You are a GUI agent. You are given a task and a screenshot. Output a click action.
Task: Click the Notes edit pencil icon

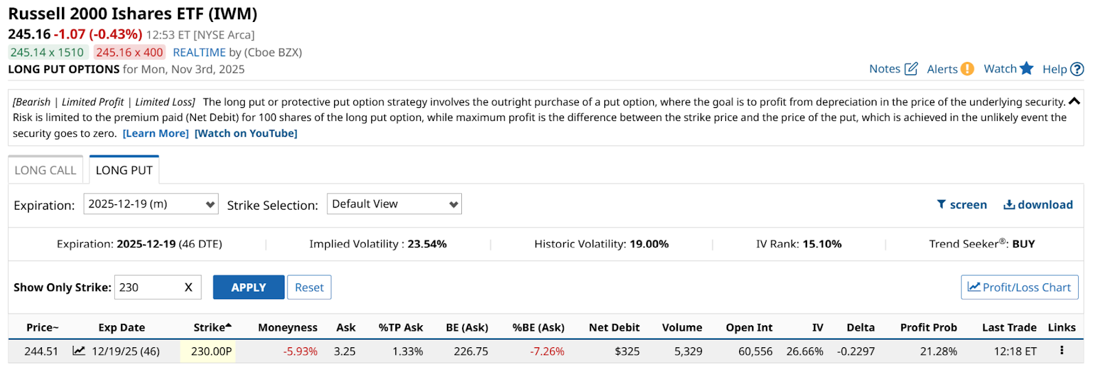(911, 69)
